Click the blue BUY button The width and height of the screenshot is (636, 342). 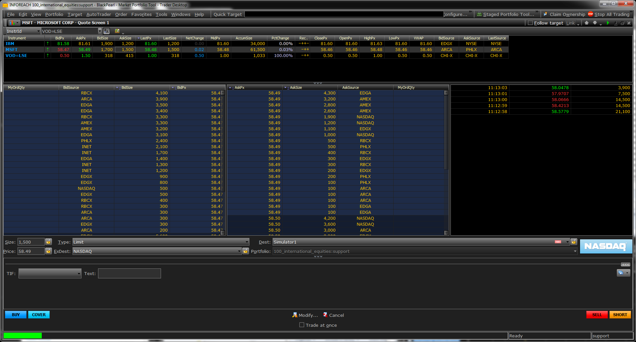(x=16, y=314)
